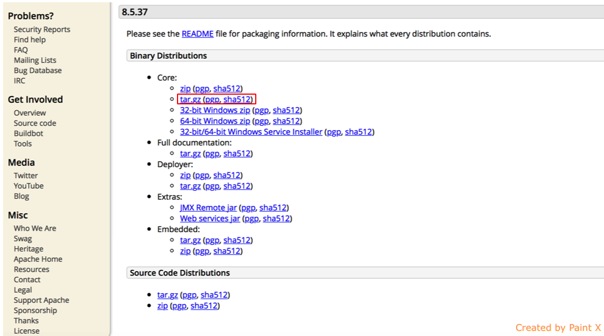This screenshot has width=604, height=336.
Task: Open sha512 for Web services jar
Action: 276,218
